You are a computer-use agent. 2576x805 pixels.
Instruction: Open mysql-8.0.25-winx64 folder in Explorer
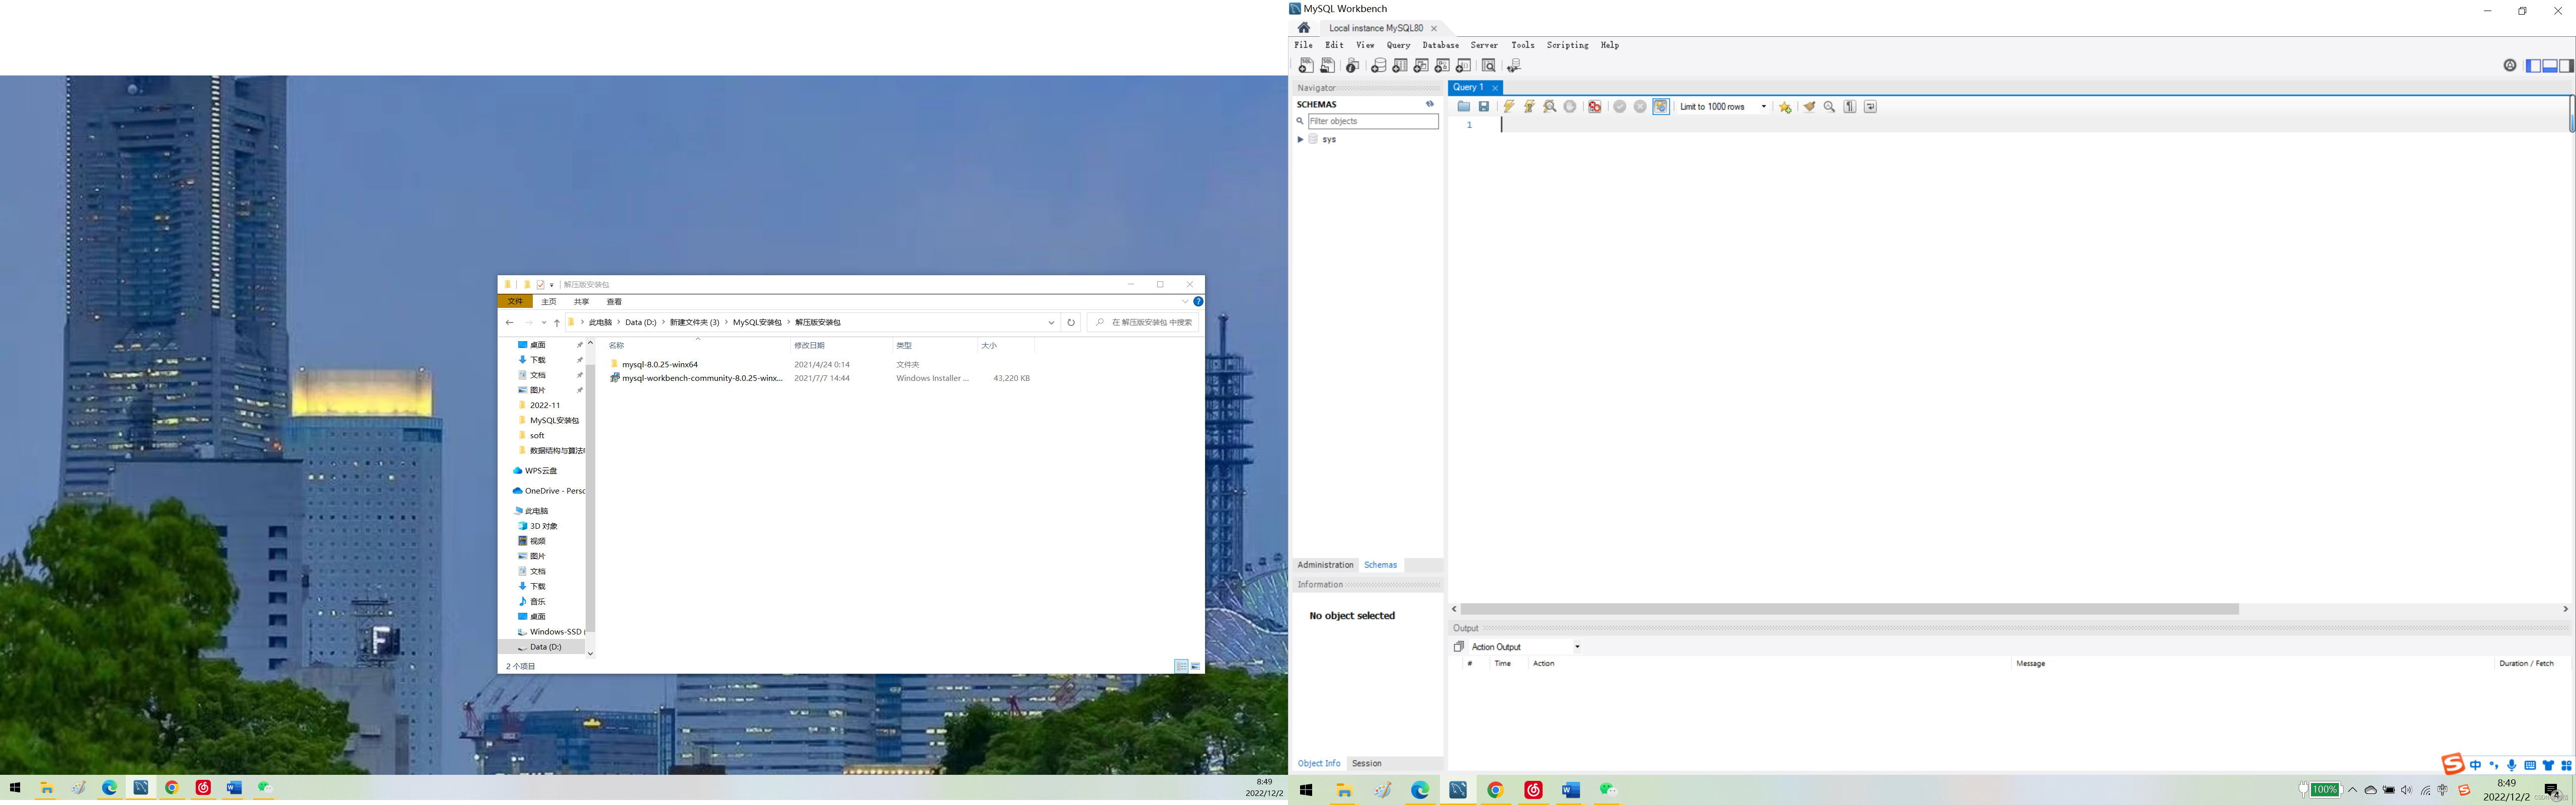coord(659,365)
